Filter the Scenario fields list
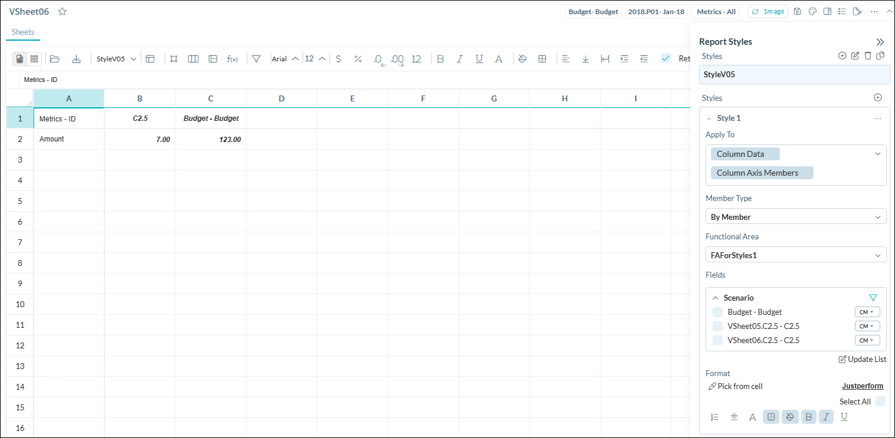Screen dimensions: 895x438 pos(873,298)
